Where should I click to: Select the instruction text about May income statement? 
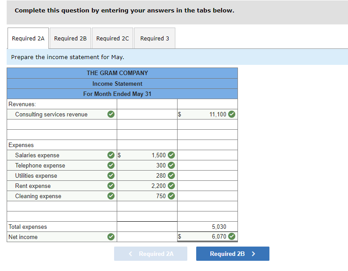tap(67, 57)
